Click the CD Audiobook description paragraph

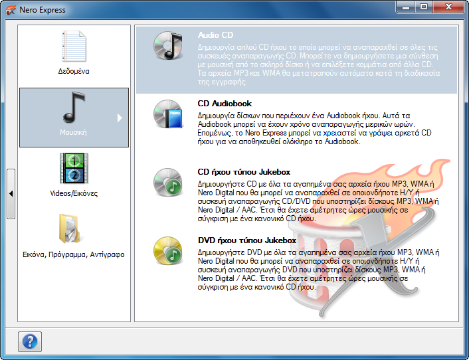coord(314,129)
